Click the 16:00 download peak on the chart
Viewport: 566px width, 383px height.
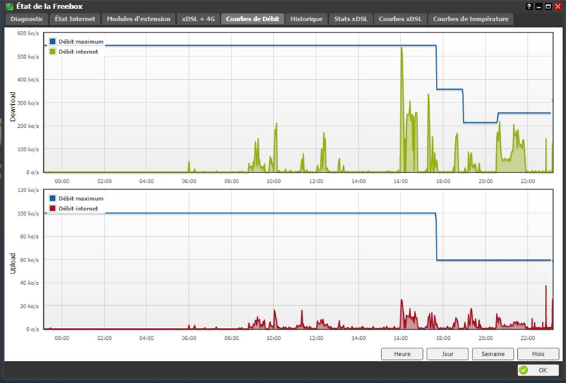click(401, 49)
